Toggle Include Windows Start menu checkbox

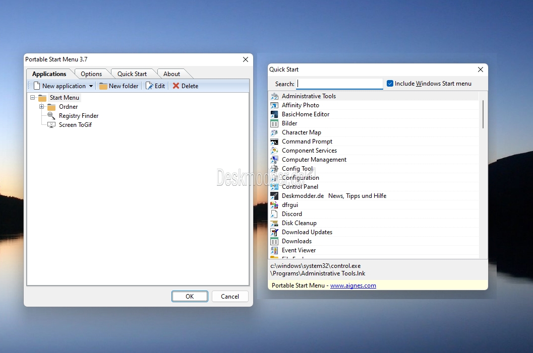click(x=390, y=84)
